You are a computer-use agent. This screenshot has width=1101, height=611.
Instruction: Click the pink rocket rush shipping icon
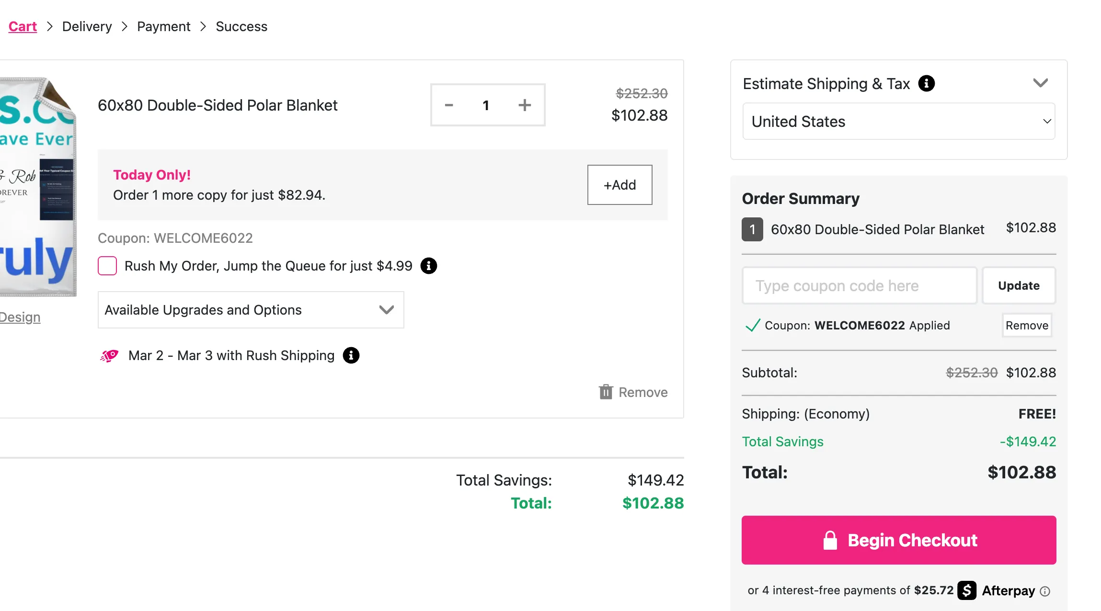pyautogui.click(x=109, y=355)
